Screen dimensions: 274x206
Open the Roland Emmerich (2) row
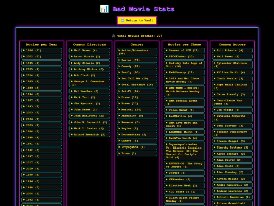[89, 135]
